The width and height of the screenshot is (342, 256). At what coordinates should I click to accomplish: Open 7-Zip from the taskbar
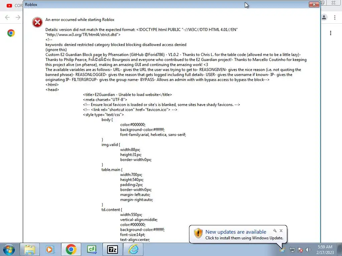(113, 249)
